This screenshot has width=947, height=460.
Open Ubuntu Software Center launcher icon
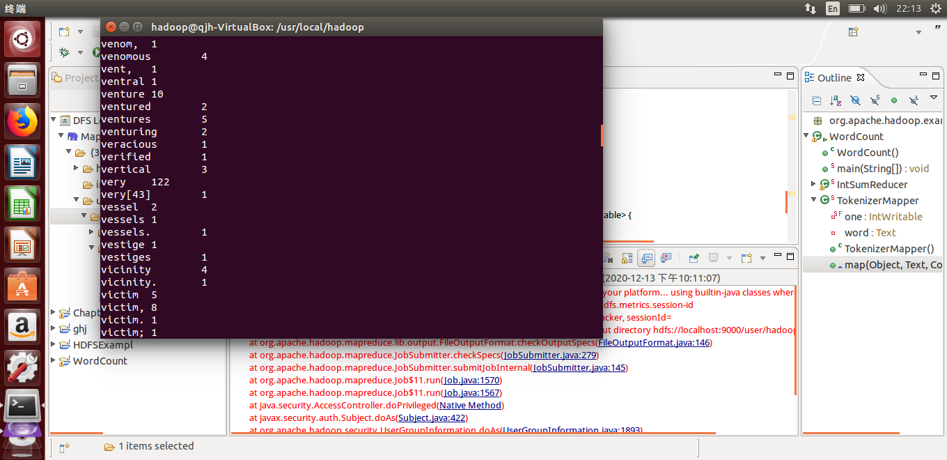pyautogui.click(x=22, y=285)
